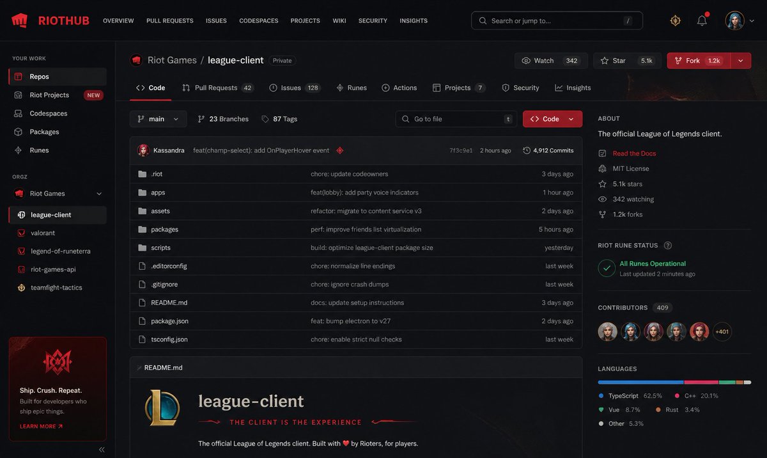This screenshot has height=458, width=767.
Task: Click the TypeScript blue language bar segment
Action: [x=640, y=383]
